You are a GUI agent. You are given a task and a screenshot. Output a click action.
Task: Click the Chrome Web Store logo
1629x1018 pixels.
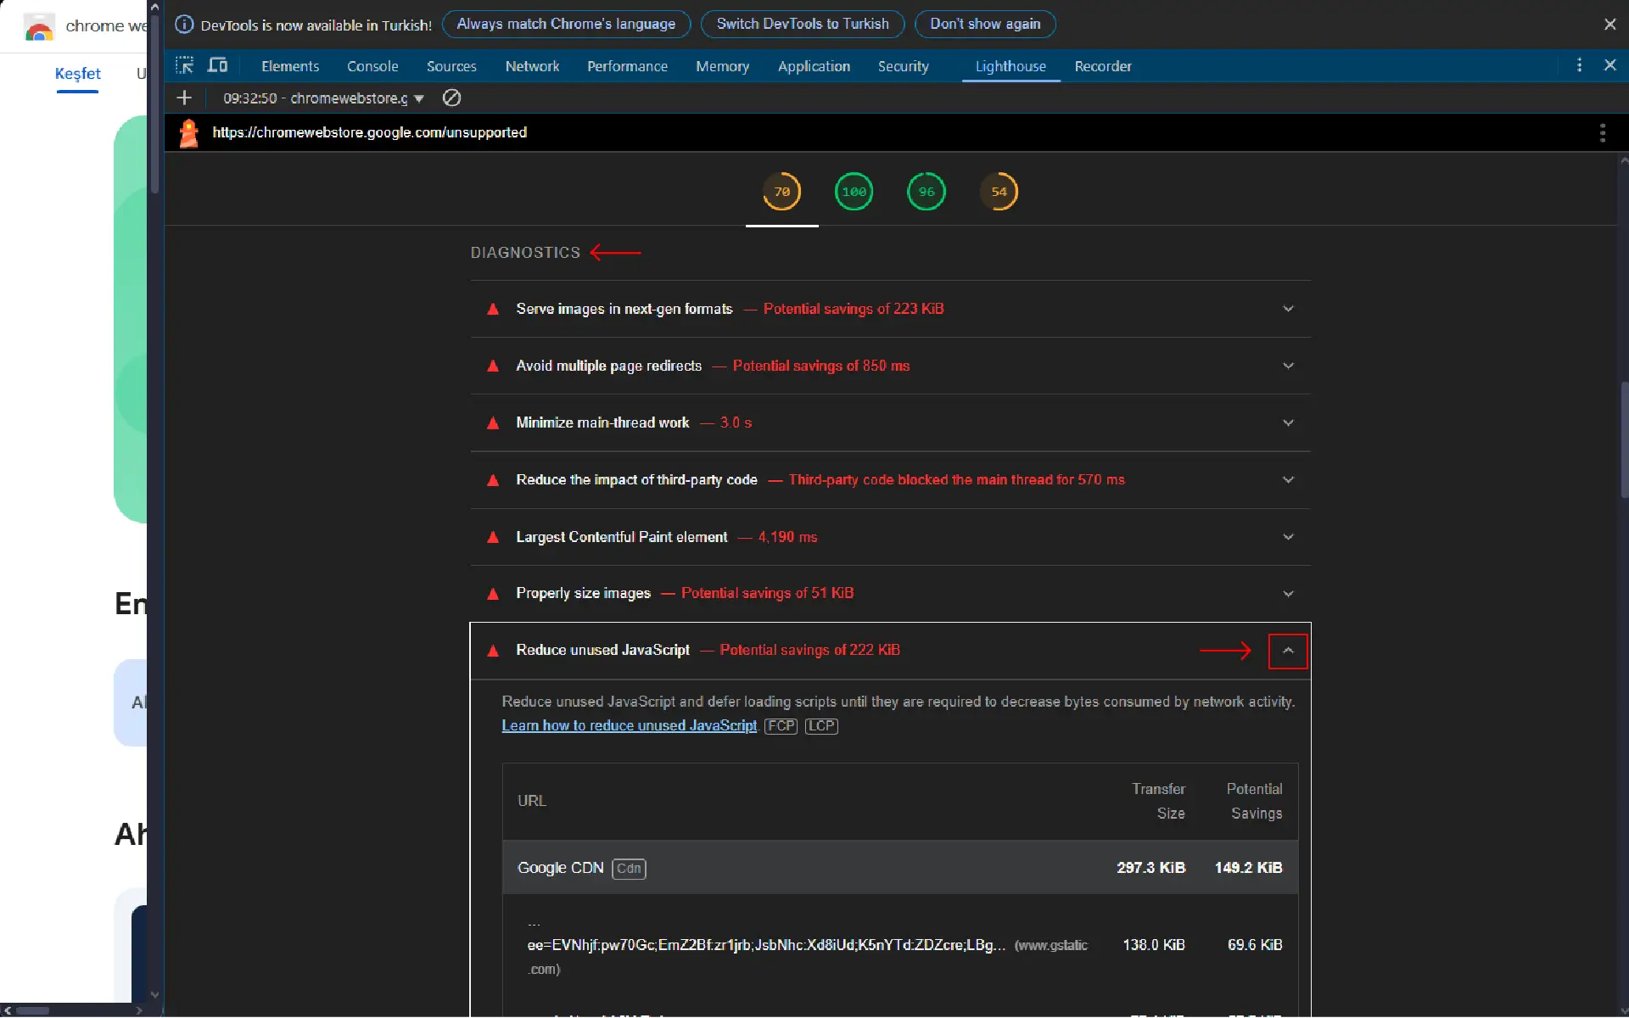[x=39, y=27]
